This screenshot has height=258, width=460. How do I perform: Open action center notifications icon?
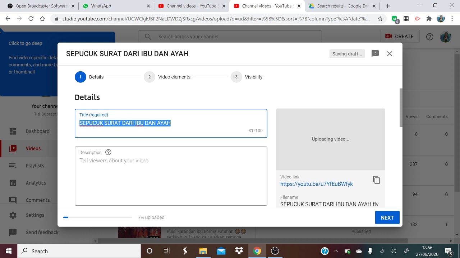[x=448, y=251]
